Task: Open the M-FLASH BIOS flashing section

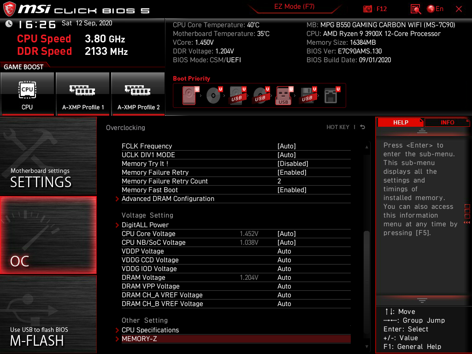Action: 48,314
